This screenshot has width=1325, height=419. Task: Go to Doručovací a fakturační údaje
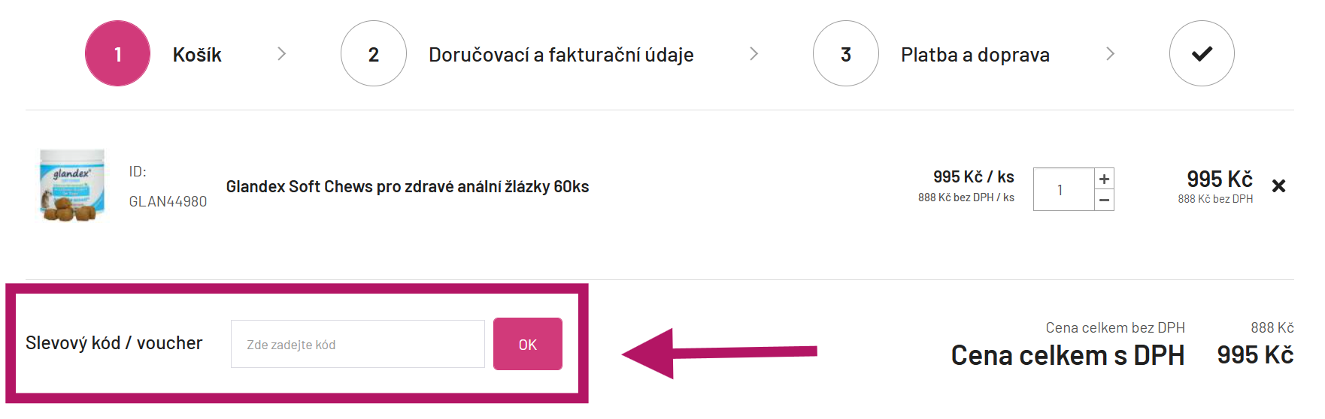(x=561, y=55)
